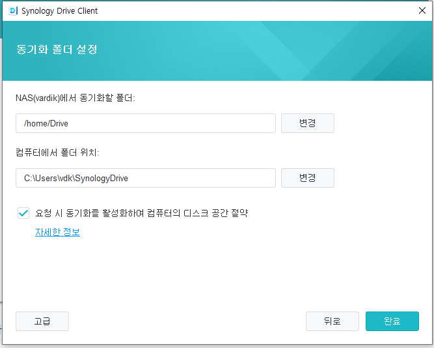434x348 pixels.
Task: Click the 컴퓨터에서 폴더 위치 label
Action: [57, 152]
